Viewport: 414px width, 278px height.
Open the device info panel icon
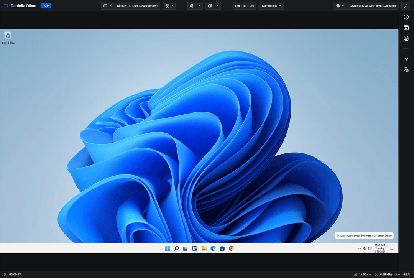[x=406, y=17]
